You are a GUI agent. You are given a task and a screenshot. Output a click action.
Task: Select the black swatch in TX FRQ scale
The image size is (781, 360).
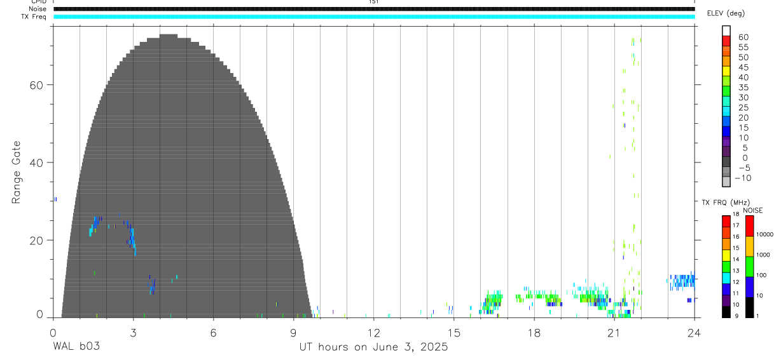(726, 312)
